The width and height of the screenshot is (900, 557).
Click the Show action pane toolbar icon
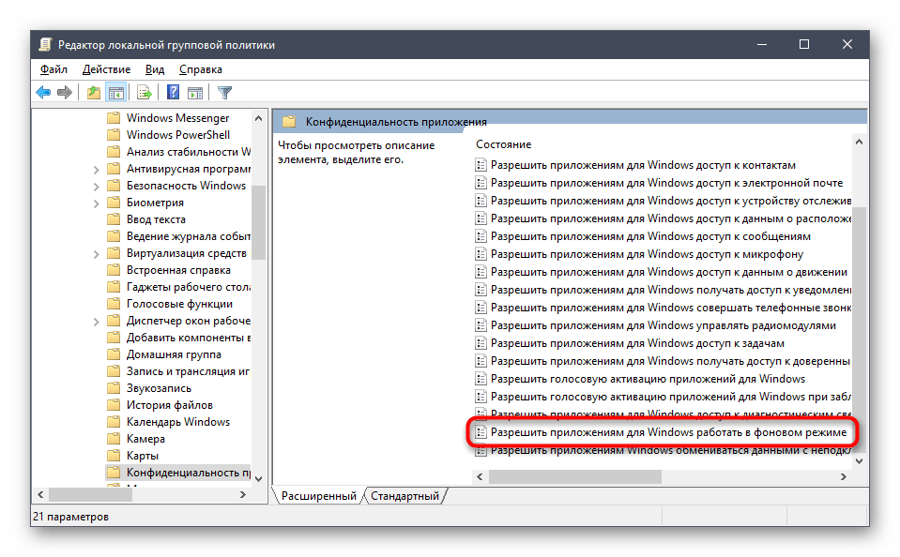[195, 92]
